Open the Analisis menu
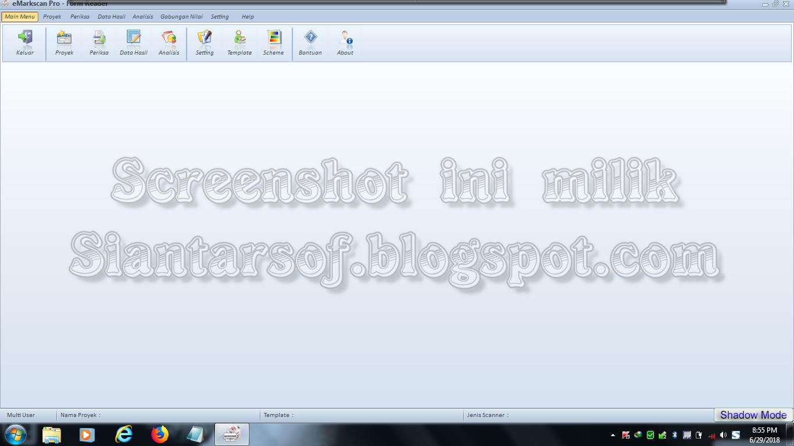 tap(143, 17)
